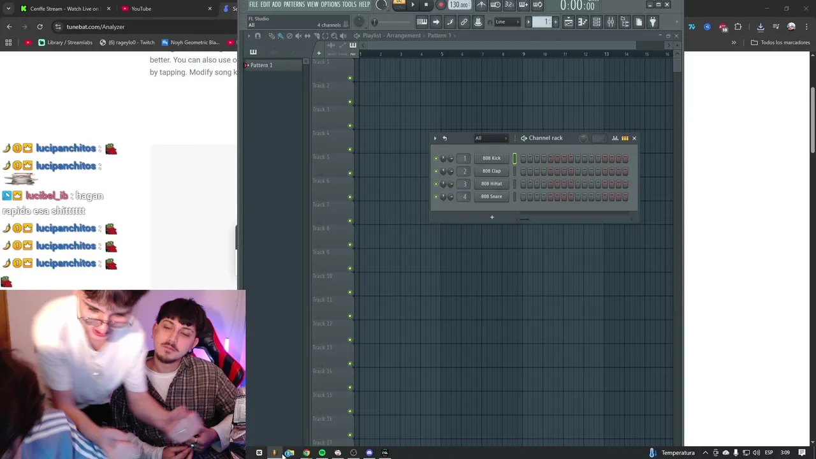816x459 pixels.
Task: Mute the 808 Snare channel green light
Action: [436, 197]
